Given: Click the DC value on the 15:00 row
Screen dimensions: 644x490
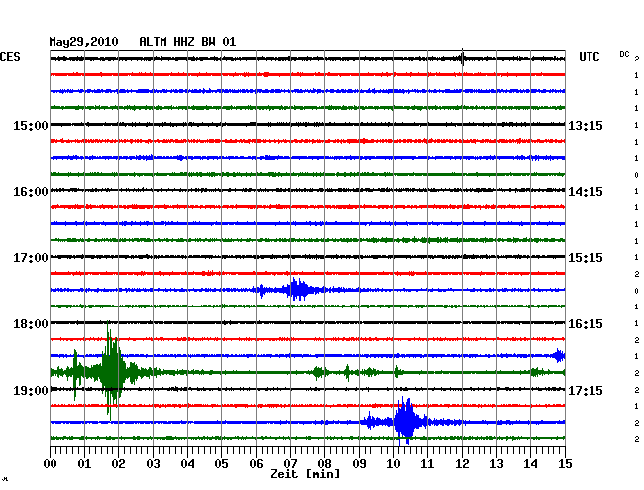Looking at the screenshot, I should [x=637, y=125].
